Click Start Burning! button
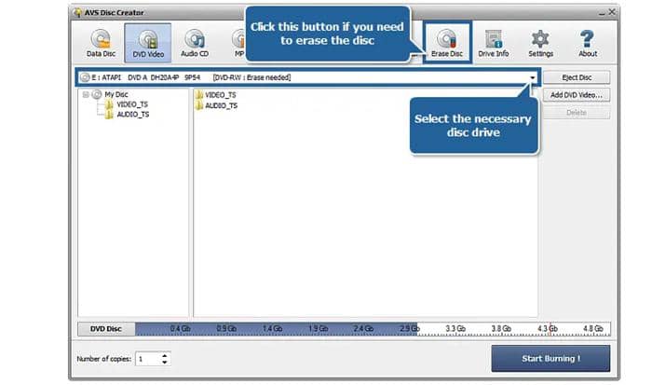 (550, 358)
